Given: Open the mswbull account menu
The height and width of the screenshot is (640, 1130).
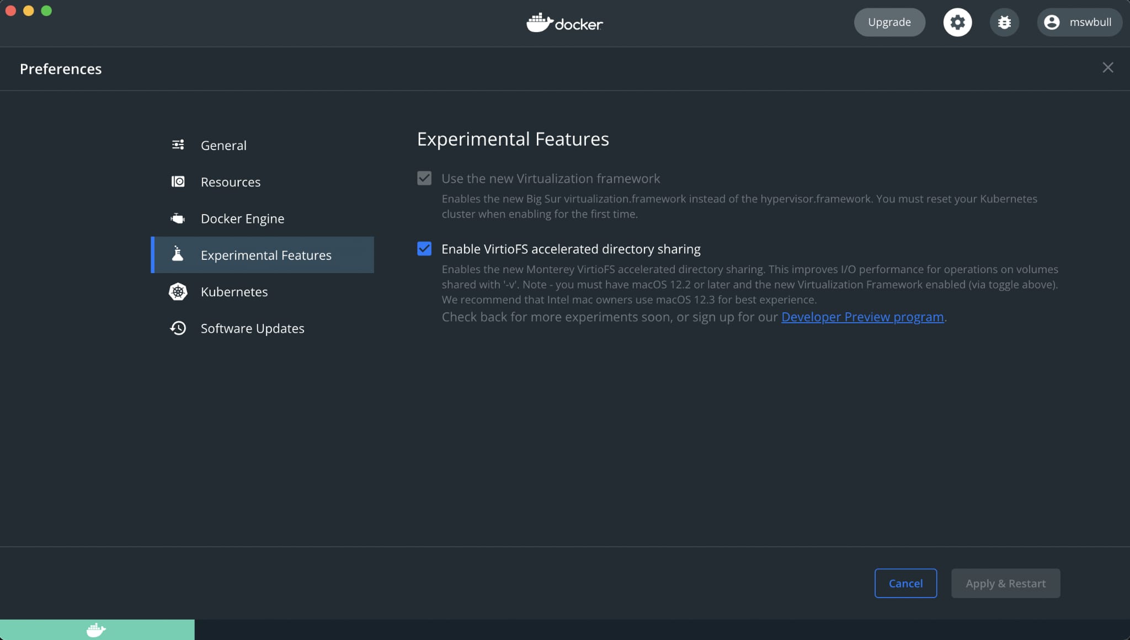Looking at the screenshot, I should pos(1079,22).
